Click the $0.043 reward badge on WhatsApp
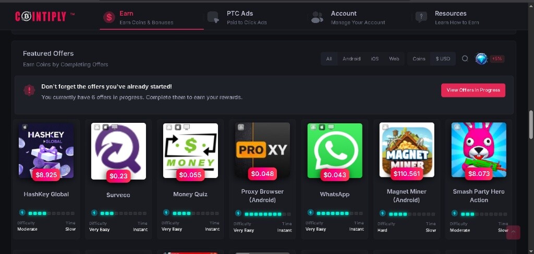Screen dimensions: 534x254 pyautogui.click(x=334, y=175)
